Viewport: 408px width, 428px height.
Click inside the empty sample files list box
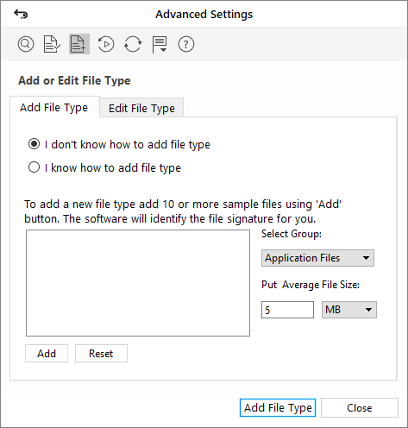[138, 283]
